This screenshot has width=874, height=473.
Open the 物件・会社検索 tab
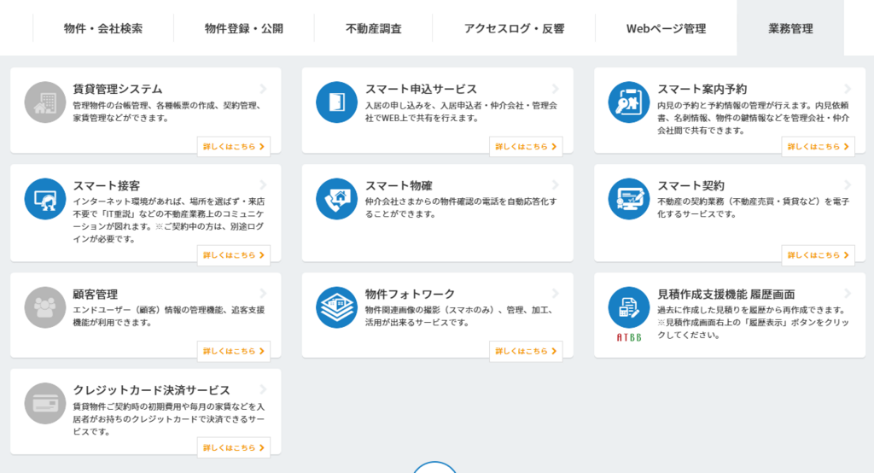pyautogui.click(x=103, y=28)
